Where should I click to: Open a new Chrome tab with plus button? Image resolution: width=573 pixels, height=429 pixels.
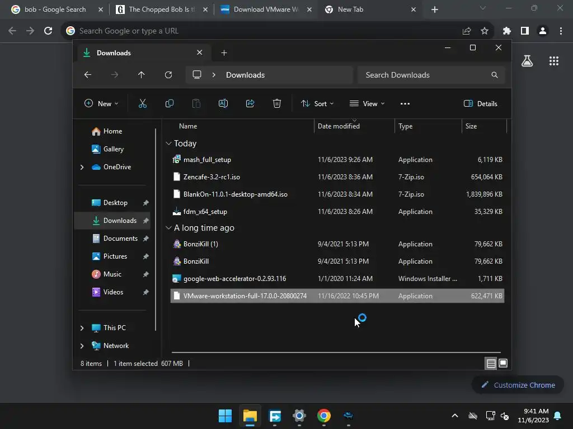[434, 9]
